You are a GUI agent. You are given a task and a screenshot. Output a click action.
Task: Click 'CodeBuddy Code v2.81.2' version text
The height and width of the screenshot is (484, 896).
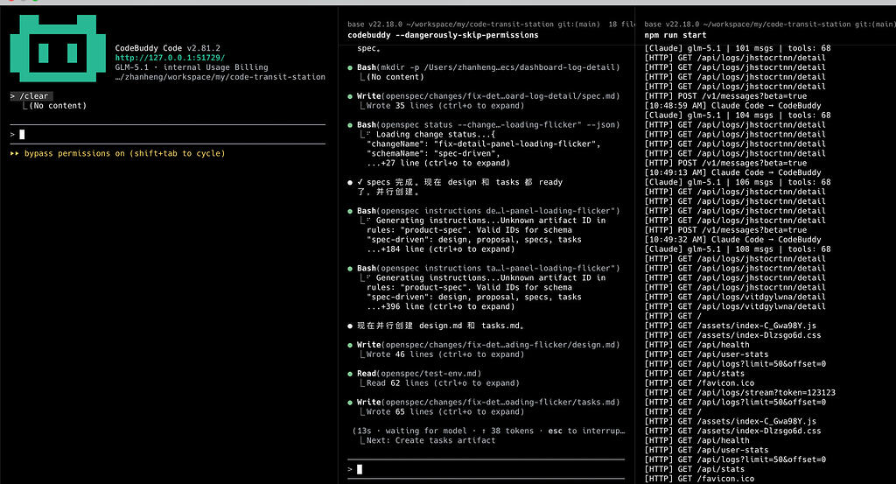(167, 48)
